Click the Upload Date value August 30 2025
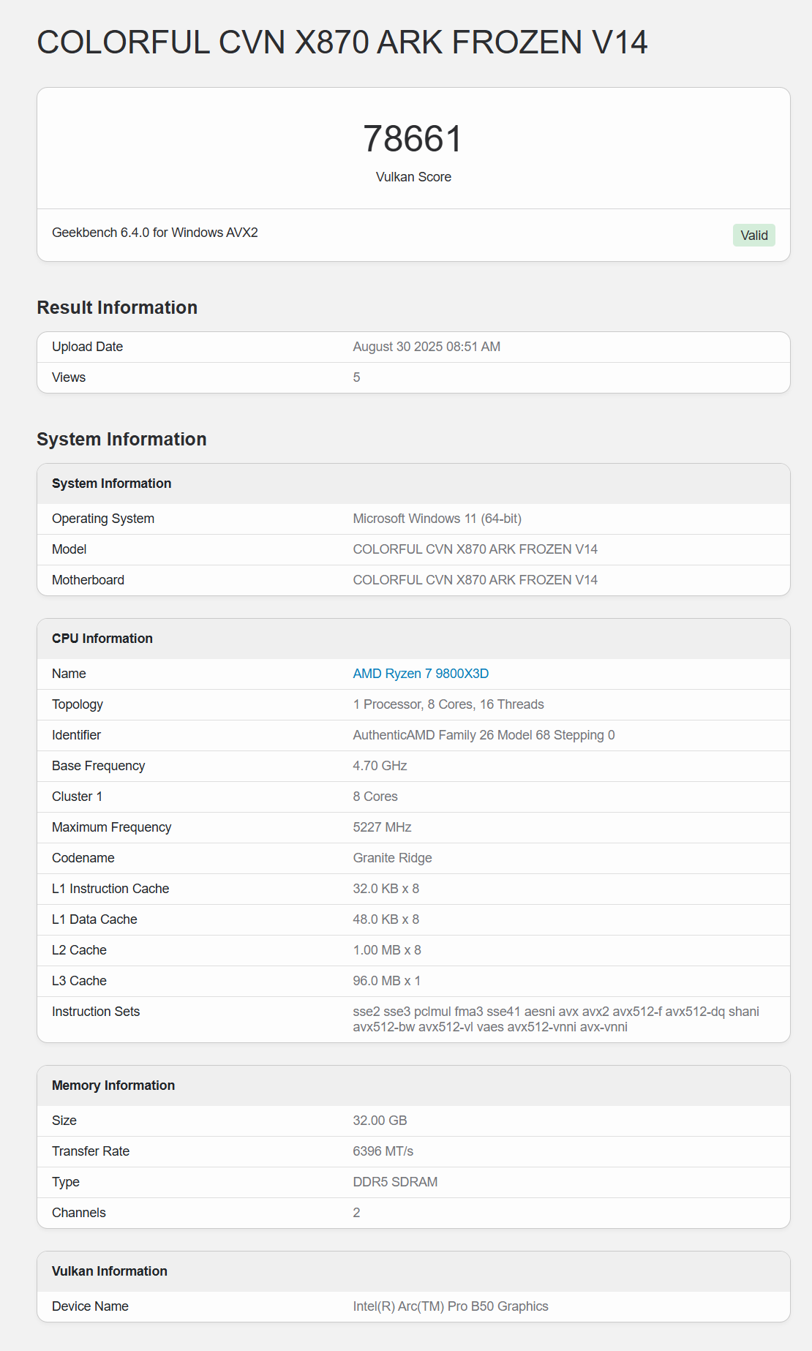This screenshot has height=1351, width=812. pyautogui.click(x=426, y=347)
